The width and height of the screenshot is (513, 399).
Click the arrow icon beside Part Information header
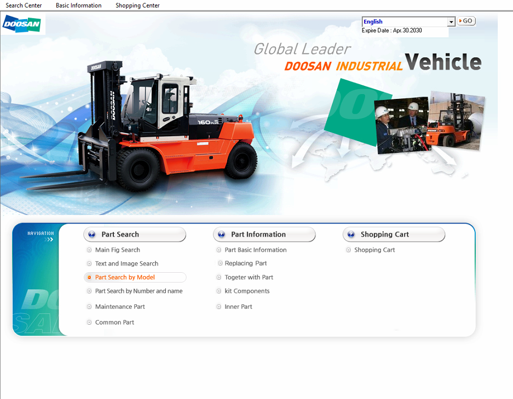pos(221,234)
